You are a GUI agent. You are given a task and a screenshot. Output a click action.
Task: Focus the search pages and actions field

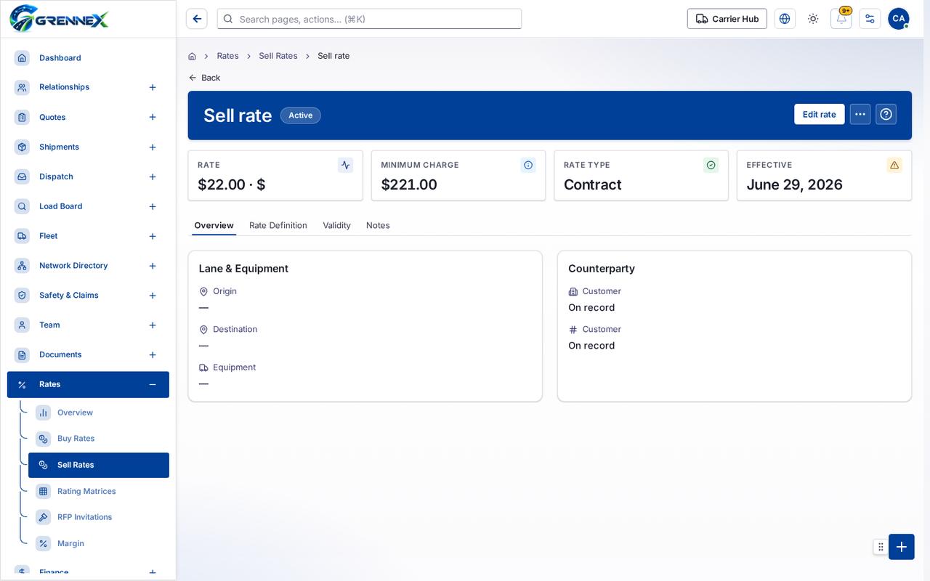point(369,19)
